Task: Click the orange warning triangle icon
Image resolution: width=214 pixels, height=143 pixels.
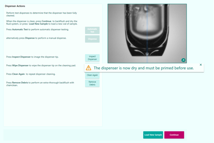Action: click(x=89, y=68)
